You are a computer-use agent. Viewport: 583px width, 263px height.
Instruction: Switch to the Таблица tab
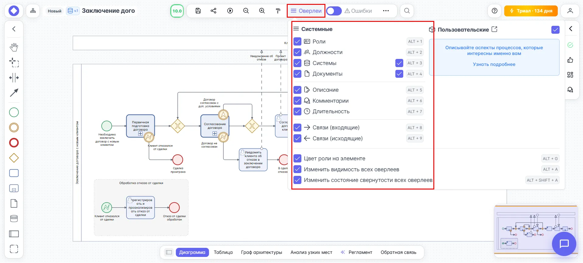pyautogui.click(x=223, y=252)
